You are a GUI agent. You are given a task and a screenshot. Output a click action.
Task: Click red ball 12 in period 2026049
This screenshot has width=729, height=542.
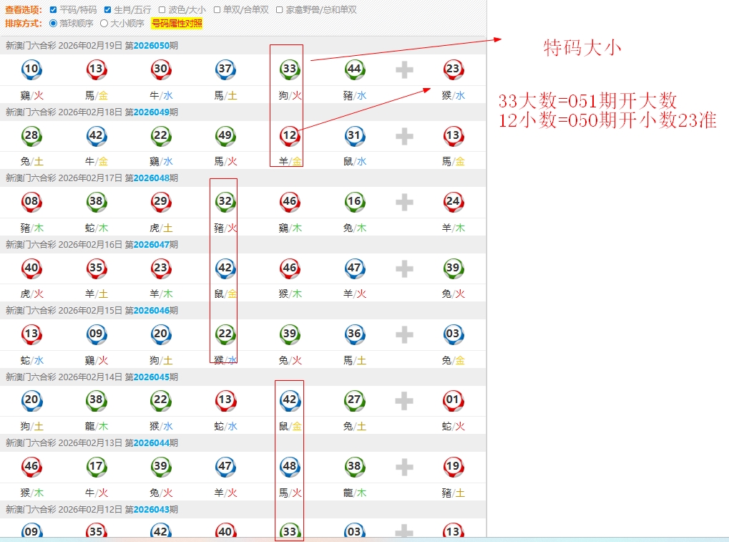click(290, 135)
